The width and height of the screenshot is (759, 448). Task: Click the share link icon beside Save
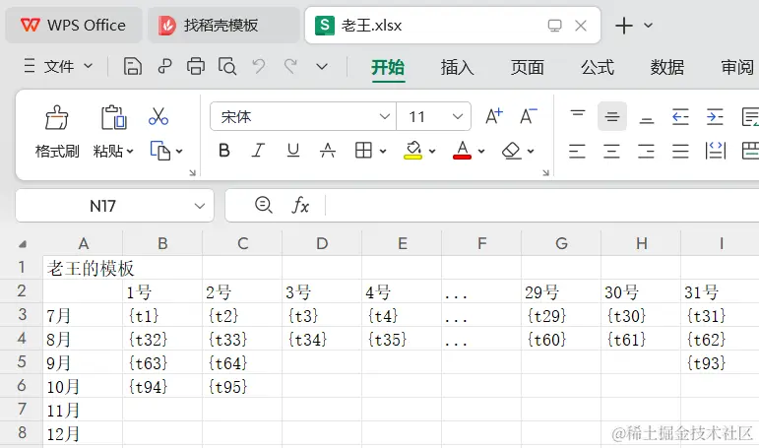pyautogui.click(x=164, y=66)
